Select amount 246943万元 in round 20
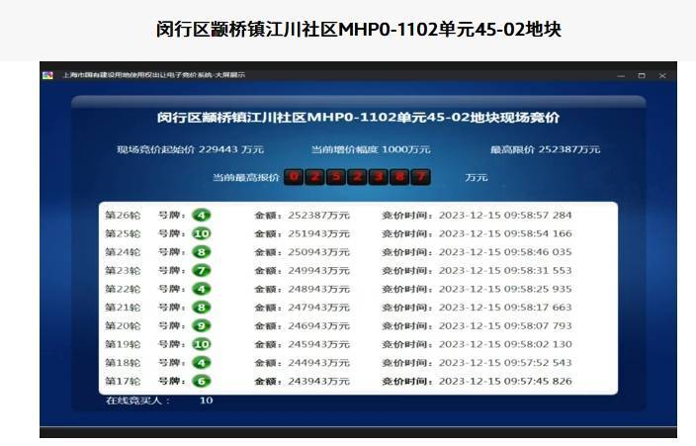The width and height of the screenshot is (696, 446). click(x=318, y=326)
